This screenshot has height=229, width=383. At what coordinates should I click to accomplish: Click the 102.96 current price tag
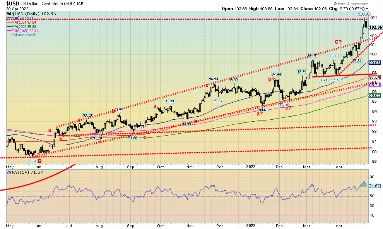click(x=375, y=27)
